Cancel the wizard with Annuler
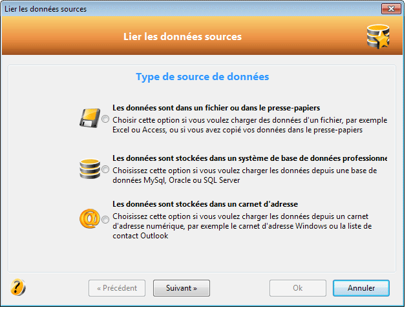This screenshot has height=312, width=411. (x=361, y=288)
